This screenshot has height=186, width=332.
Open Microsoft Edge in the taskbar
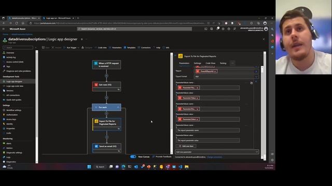(x=123, y=167)
